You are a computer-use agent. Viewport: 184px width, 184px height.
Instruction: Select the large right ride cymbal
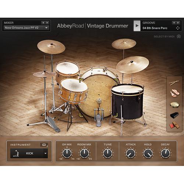click(132, 65)
